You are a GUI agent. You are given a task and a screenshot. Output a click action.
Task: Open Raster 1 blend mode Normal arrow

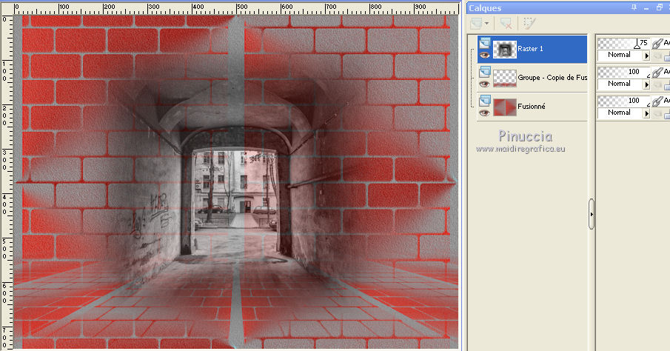[x=646, y=56]
